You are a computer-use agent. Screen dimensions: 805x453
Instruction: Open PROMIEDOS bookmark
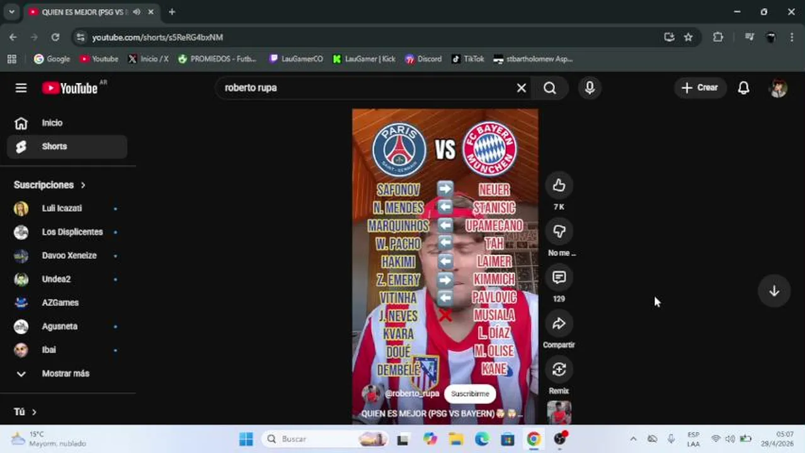(x=217, y=59)
